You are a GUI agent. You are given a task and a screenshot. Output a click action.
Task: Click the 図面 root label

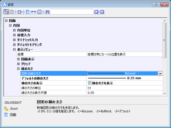coord(12,21)
